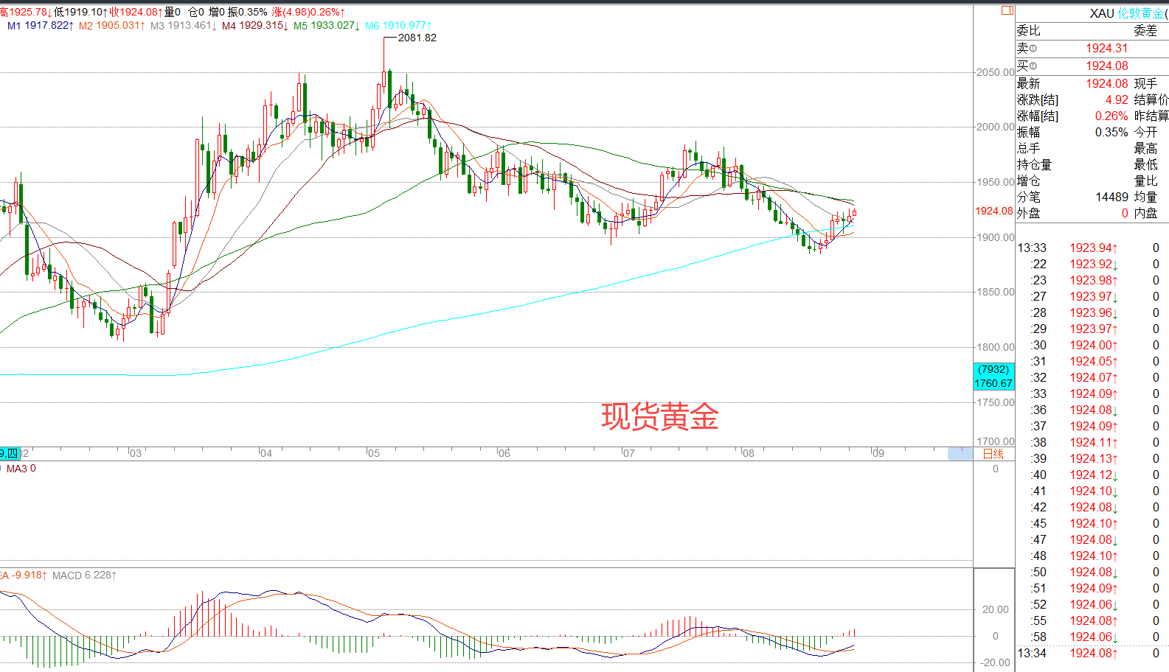Click the 增仓 label
The width and height of the screenshot is (1169, 672).
pos(1029,181)
